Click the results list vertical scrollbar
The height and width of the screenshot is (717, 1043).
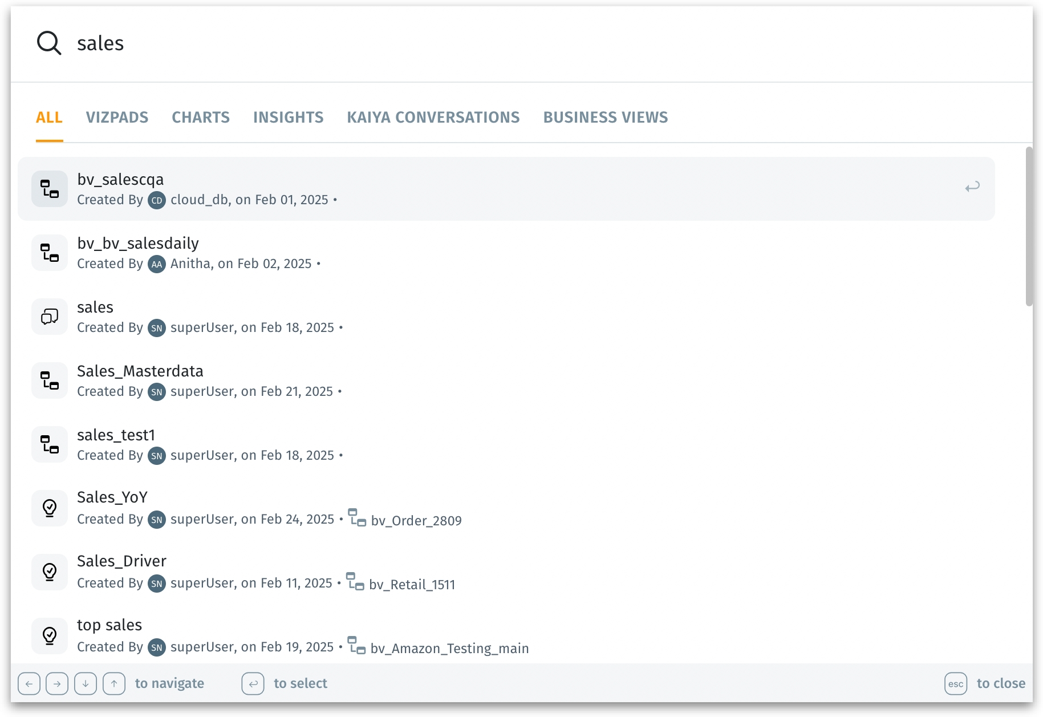(1029, 226)
